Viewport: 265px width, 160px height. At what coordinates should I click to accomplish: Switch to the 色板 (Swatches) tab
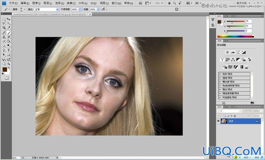point(226,16)
